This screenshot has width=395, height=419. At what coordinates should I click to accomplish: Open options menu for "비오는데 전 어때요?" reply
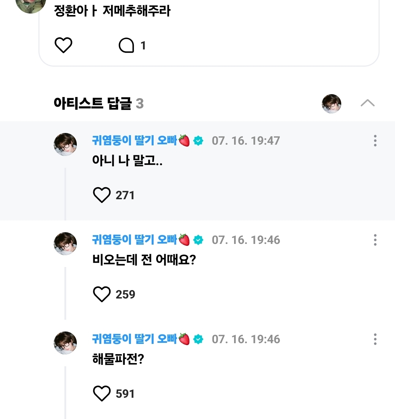tap(375, 240)
